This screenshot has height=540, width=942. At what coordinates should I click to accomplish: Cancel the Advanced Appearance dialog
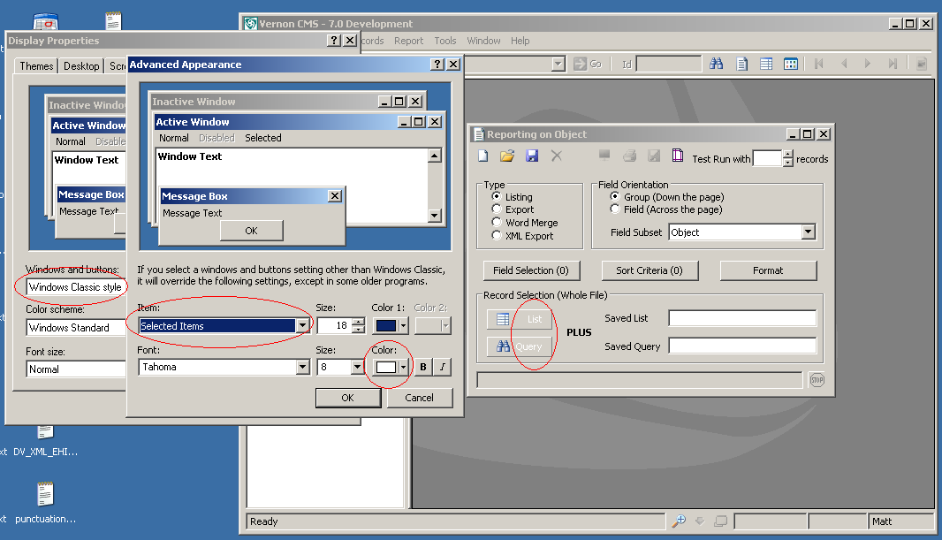click(x=420, y=398)
